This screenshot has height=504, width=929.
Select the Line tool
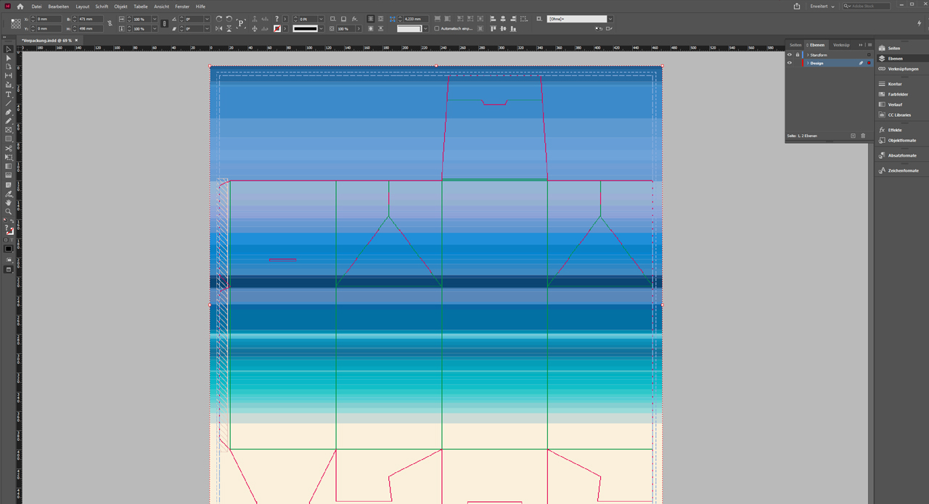click(9, 103)
